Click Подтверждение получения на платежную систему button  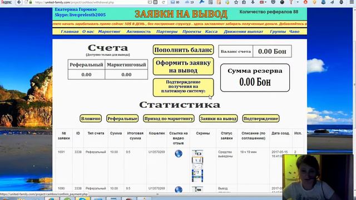click(183, 87)
